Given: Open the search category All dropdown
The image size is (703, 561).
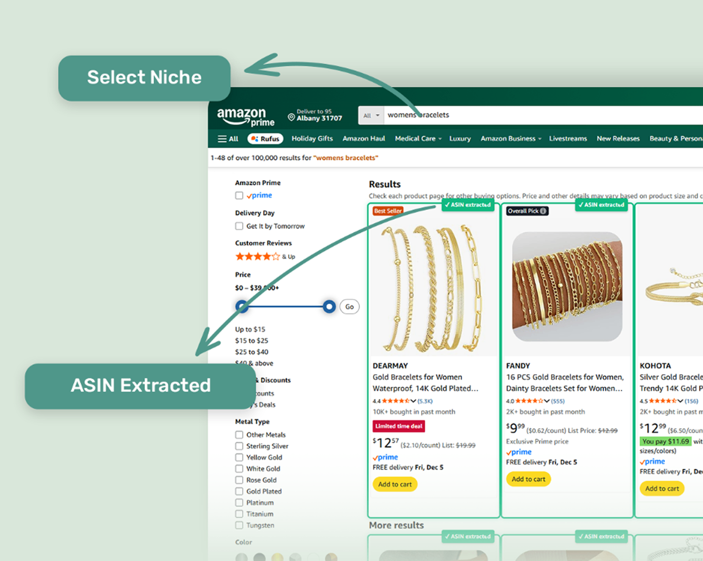Looking at the screenshot, I should point(371,115).
